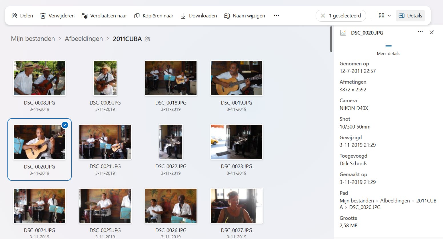Image resolution: width=443 pixels, height=239 pixels.
Task: Click the DSC_0020.JPG thumbnail image
Action: click(39, 142)
